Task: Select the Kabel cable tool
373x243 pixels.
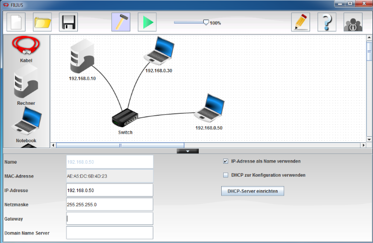Action: coord(26,49)
